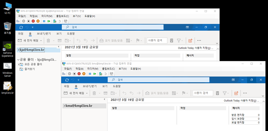The width and height of the screenshot is (268, 131).
Task: Shut down the kms VM with the red power icon
Action: click(x=79, y=74)
